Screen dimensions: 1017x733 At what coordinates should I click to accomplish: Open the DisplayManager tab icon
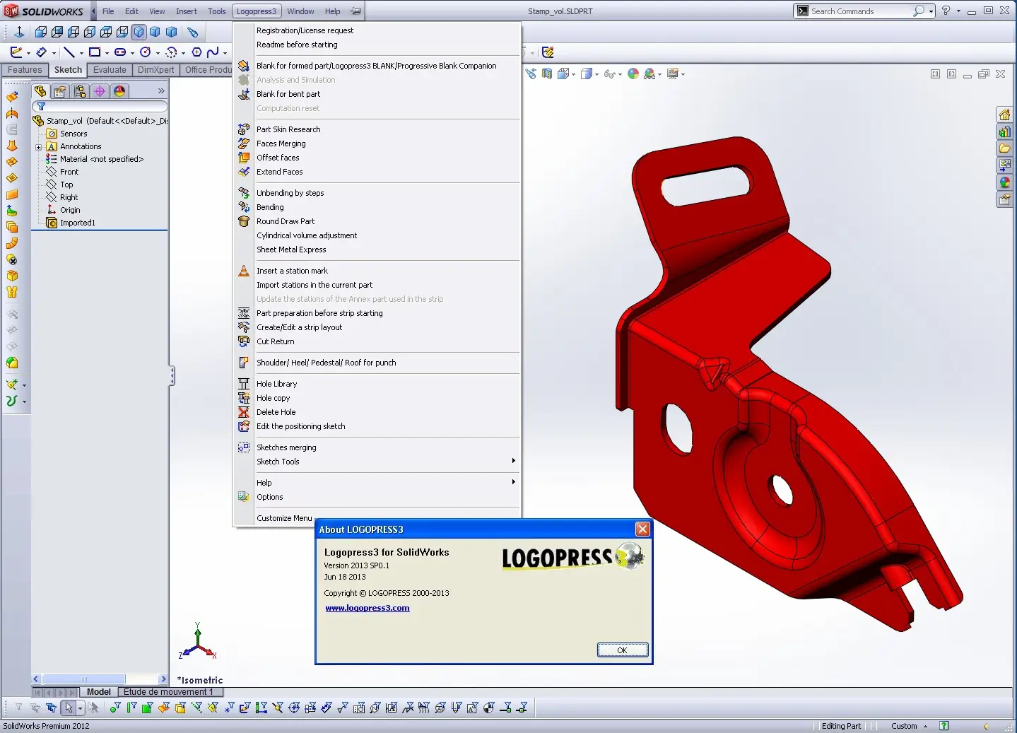coord(119,91)
